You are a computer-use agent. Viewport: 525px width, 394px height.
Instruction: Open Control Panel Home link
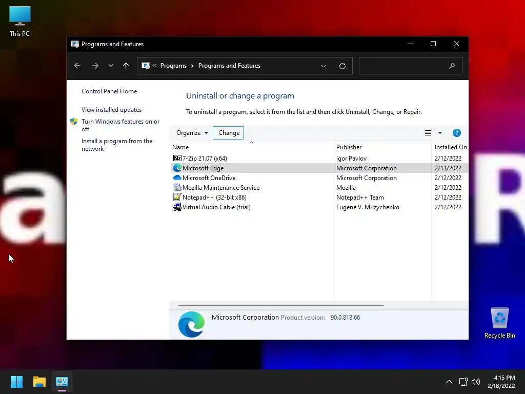[x=109, y=91]
